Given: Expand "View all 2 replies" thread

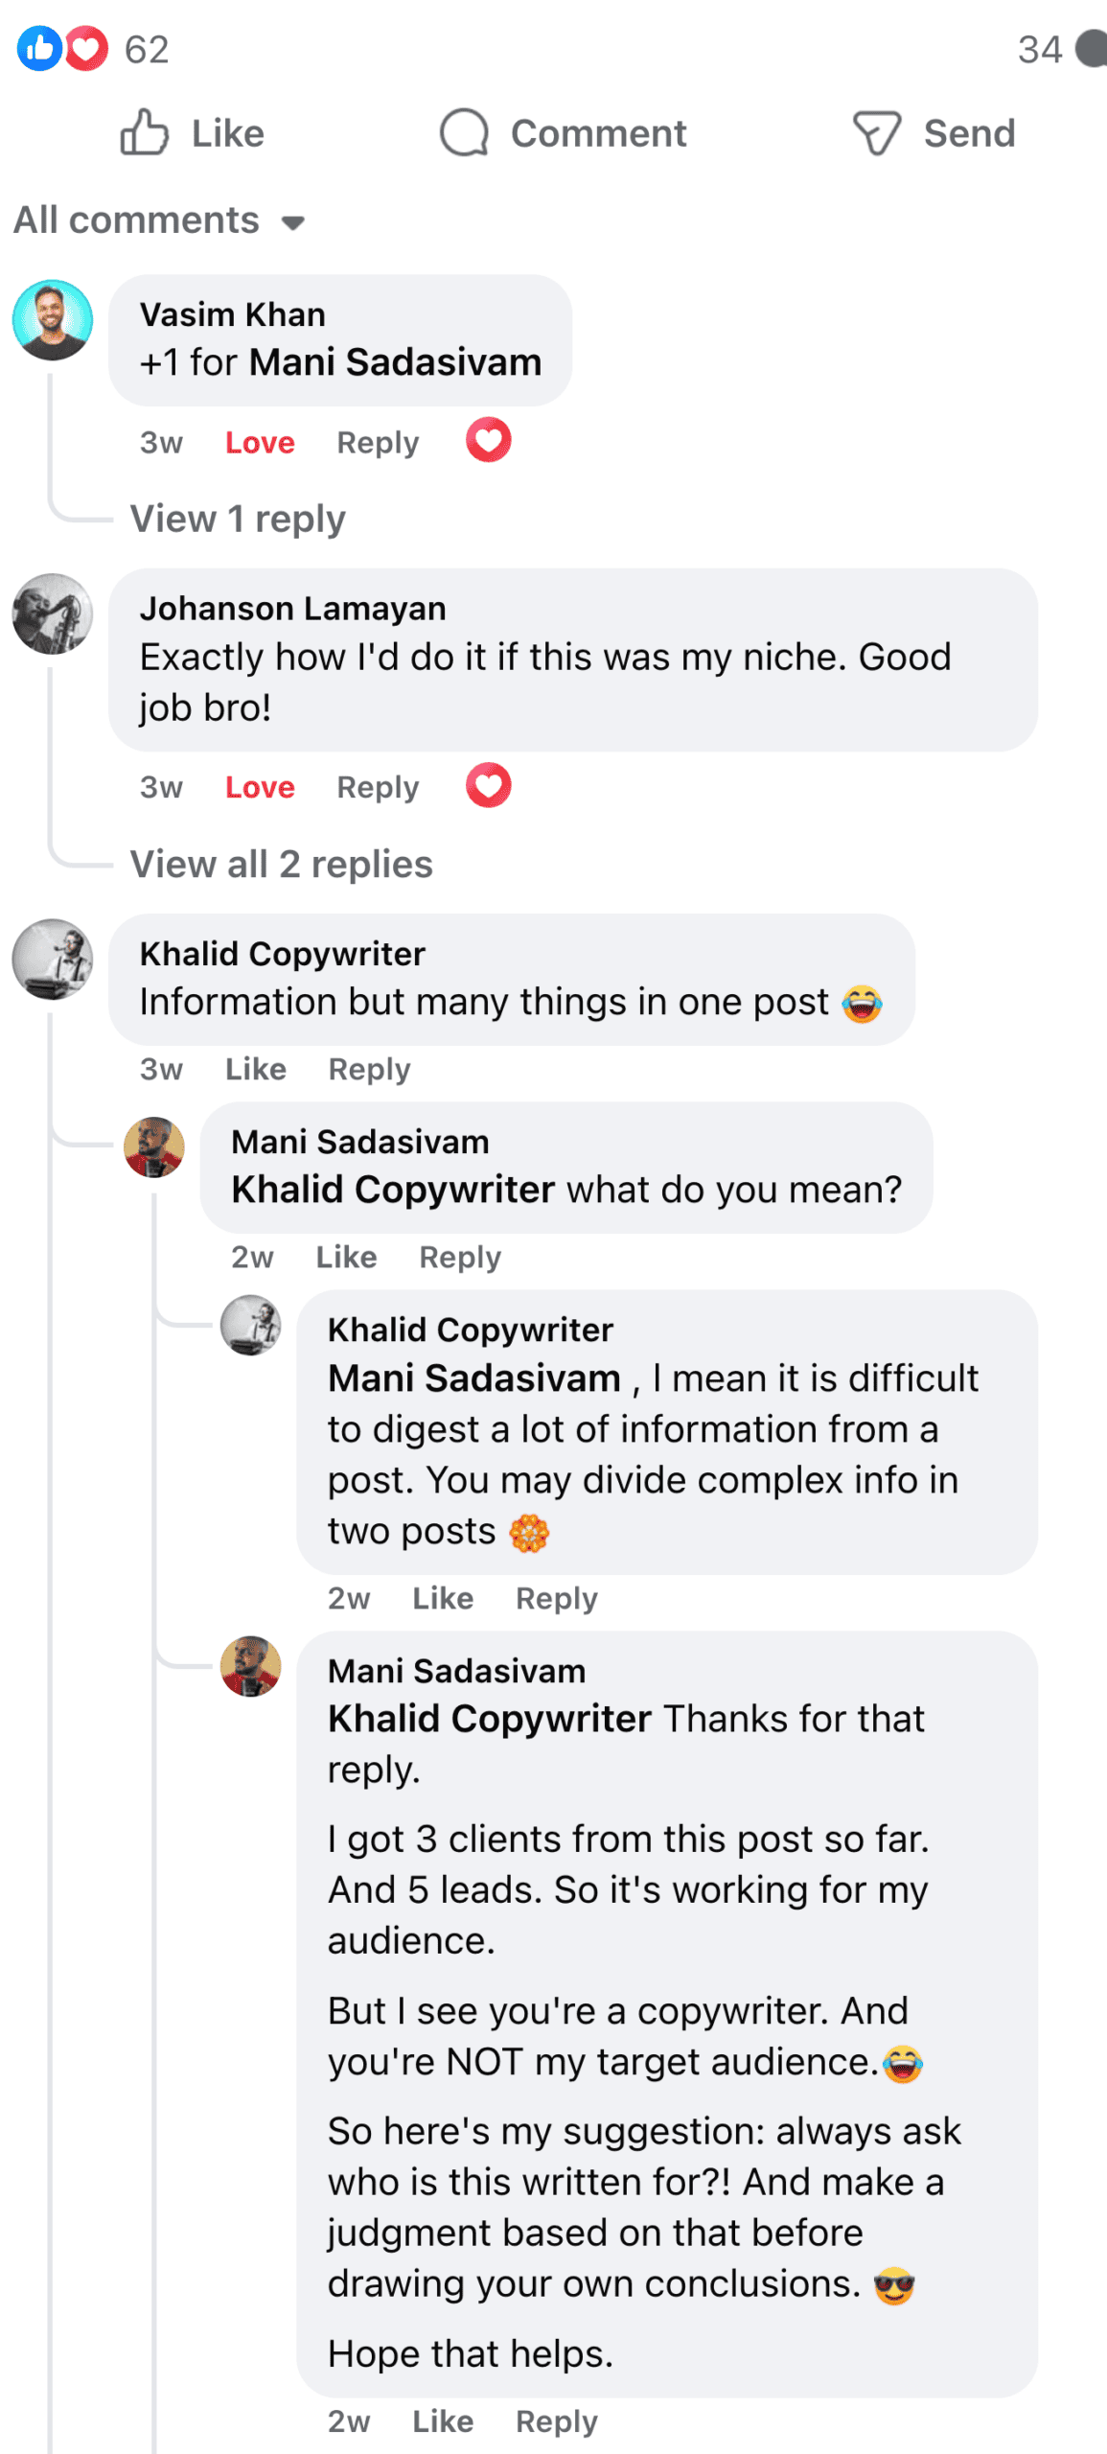Looking at the screenshot, I should coord(282,864).
